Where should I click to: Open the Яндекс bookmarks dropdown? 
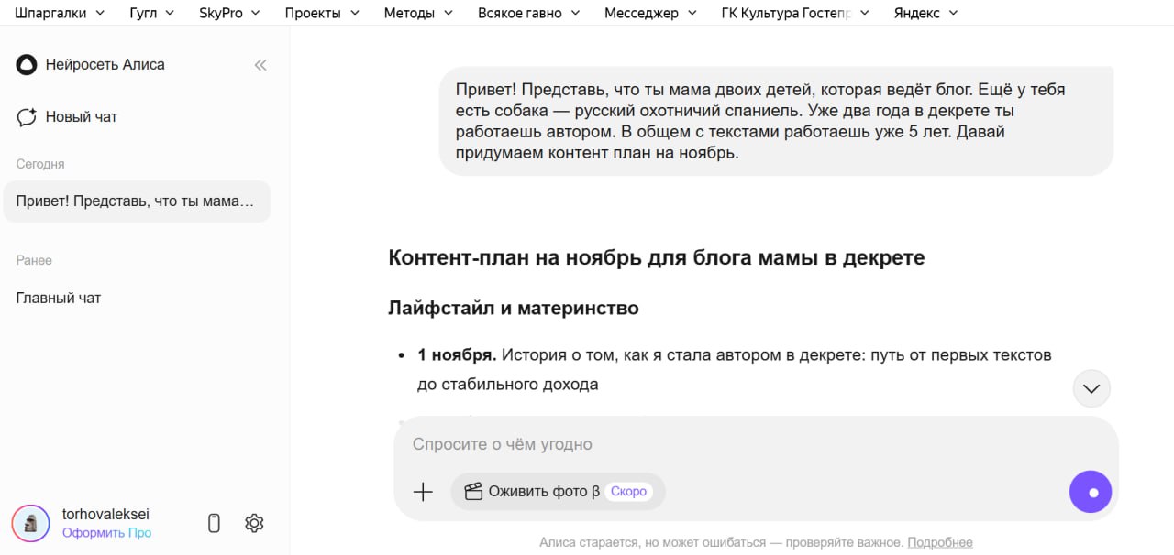(x=925, y=13)
